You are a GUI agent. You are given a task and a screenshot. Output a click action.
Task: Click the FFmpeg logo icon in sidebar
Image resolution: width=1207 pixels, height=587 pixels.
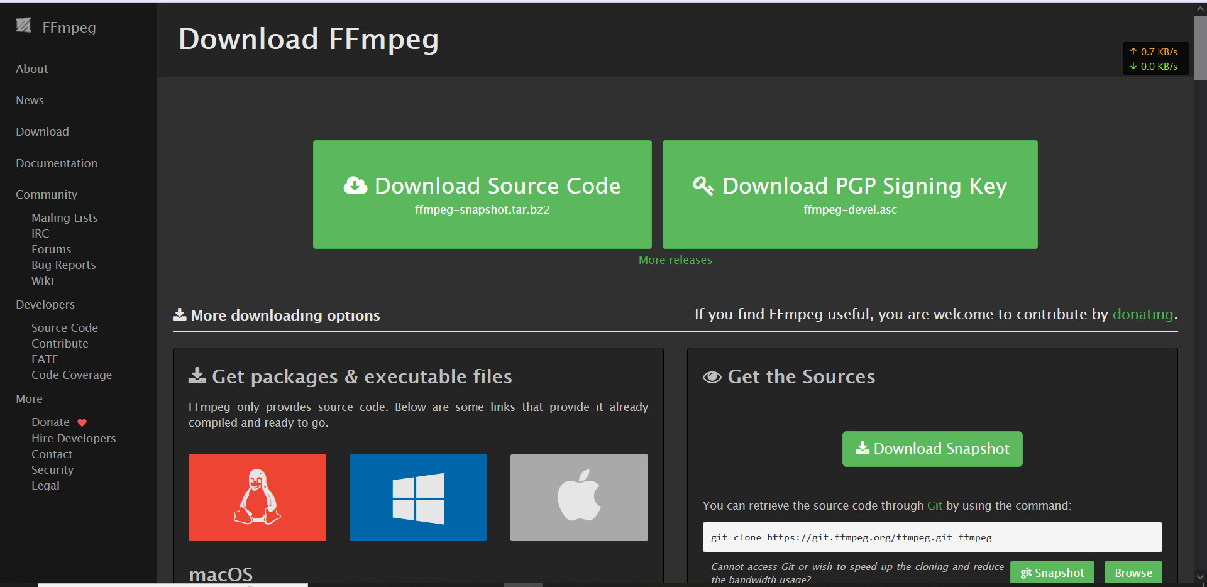click(x=24, y=26)
